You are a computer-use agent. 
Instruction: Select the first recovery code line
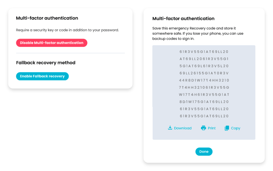coord(204,52)
